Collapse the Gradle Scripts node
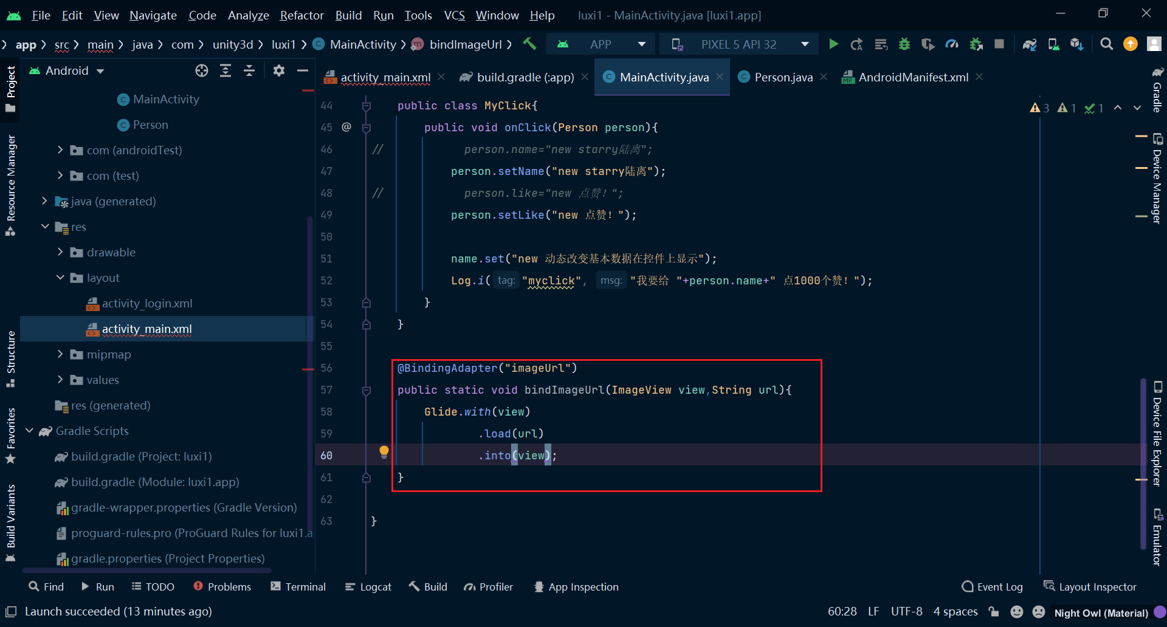The image size is (1167, 627). pos(29,430)
